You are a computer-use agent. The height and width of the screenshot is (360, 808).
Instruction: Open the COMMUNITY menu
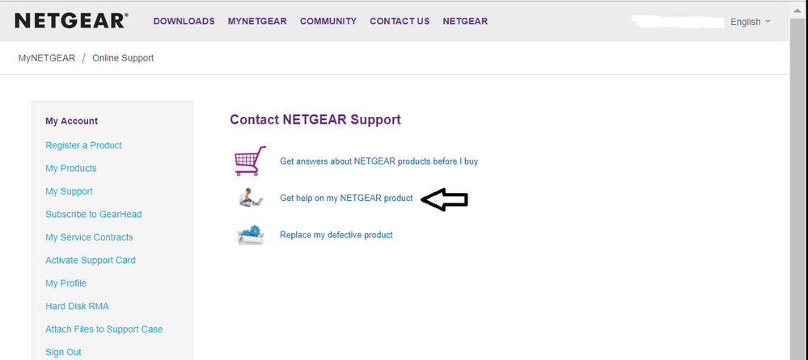coord(328,21)
